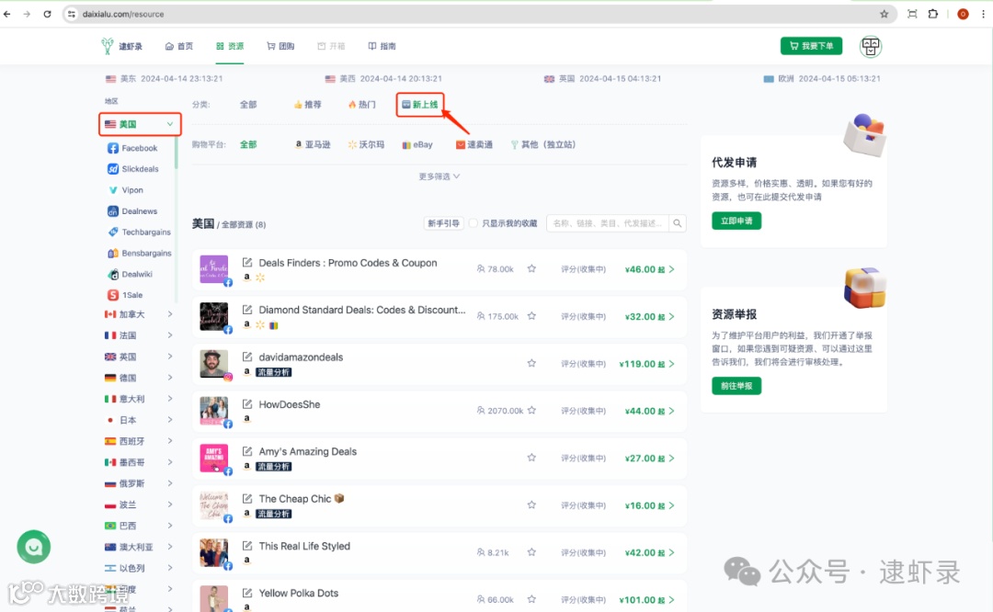Select the 推荐 category filter
This screenshot has width=993, height=612.
click(x=308, y=105)
